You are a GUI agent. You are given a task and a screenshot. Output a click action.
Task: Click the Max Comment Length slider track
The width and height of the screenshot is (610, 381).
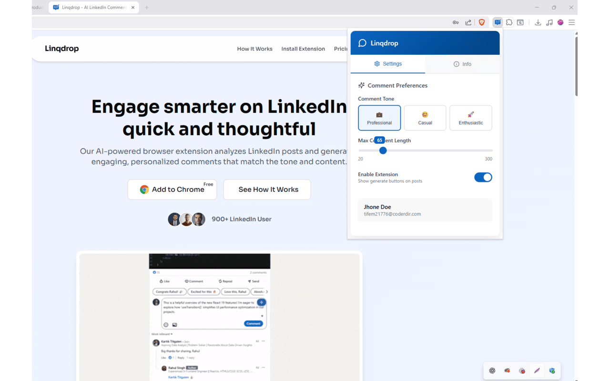click(426, 150)
